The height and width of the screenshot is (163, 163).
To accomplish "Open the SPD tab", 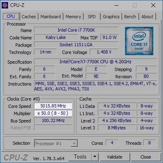I will coord(92,17).
